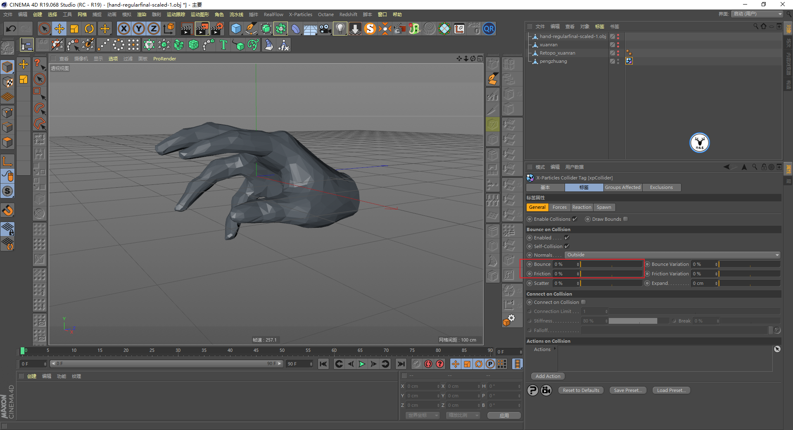Open the Normals dropdown set to Outside
The height and width of the screenshot is (430, 793).
pos(672,255)
